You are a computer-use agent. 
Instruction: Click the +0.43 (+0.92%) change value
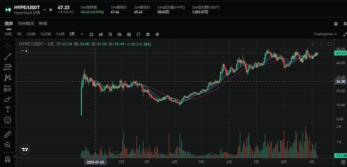(x=92, y=12)
